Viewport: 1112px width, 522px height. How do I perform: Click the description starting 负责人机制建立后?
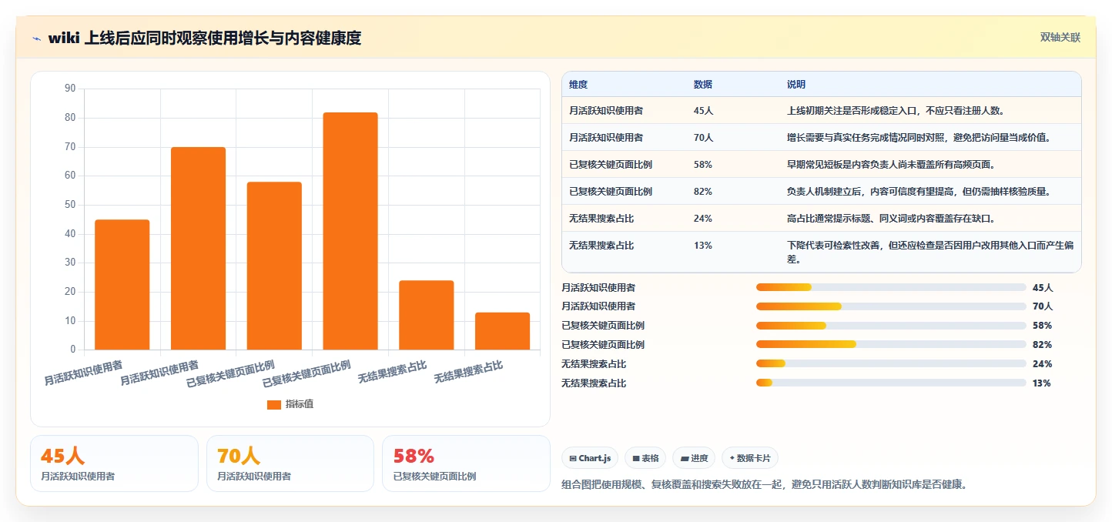[919, 192]
